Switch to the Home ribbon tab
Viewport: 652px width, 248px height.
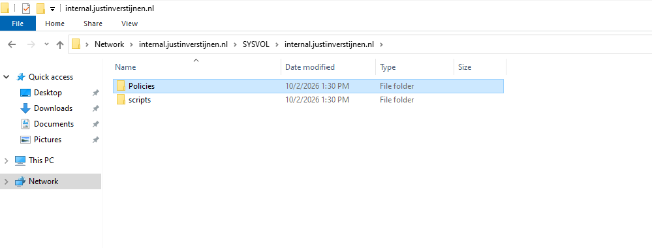coord(55,23)
